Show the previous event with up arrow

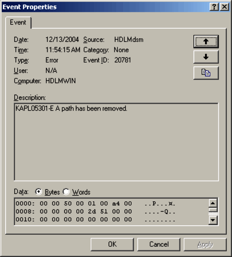point(206,42)
